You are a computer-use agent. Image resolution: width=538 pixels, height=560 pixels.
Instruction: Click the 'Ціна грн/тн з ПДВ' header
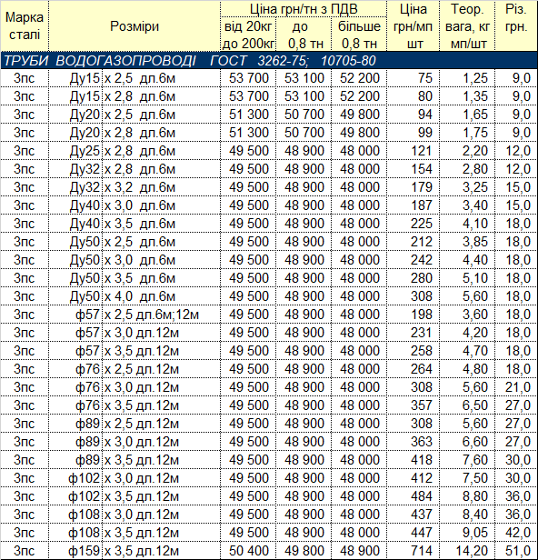(x=304, y=9)
